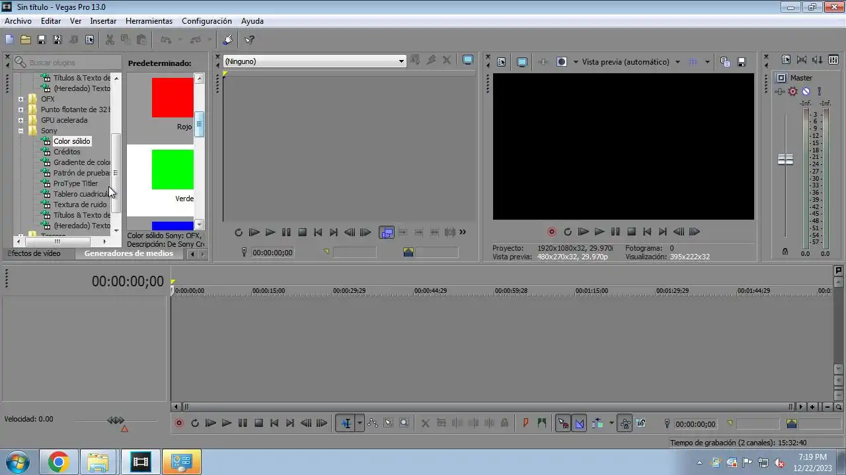
Task: Stop playback under video preview
Action: [631, 232]
